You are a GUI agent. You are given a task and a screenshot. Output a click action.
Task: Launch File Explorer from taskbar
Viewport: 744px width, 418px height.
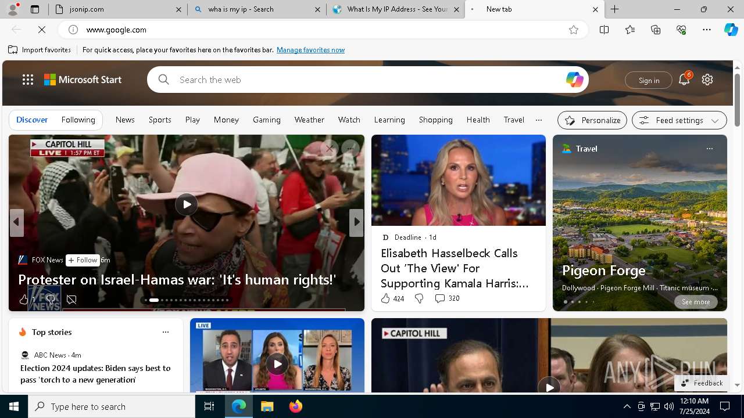coord(267,406)
